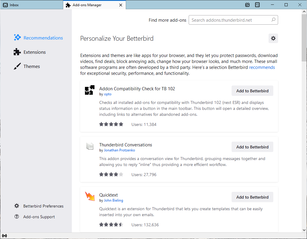
Task: Click the Extensions puzzle piece icon
Action: [x=17, y=52]
